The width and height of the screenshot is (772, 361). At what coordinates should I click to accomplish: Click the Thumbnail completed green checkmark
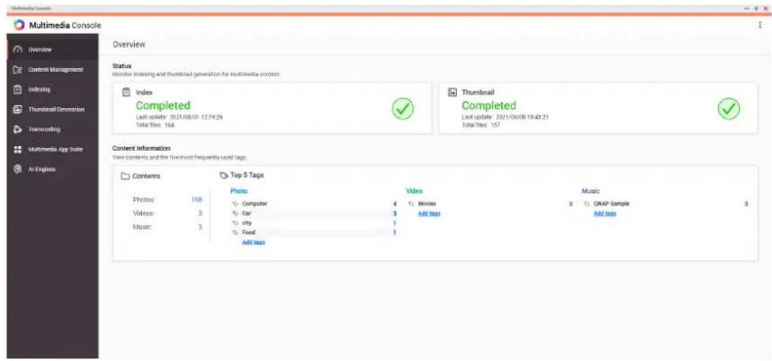click(728, 109)
